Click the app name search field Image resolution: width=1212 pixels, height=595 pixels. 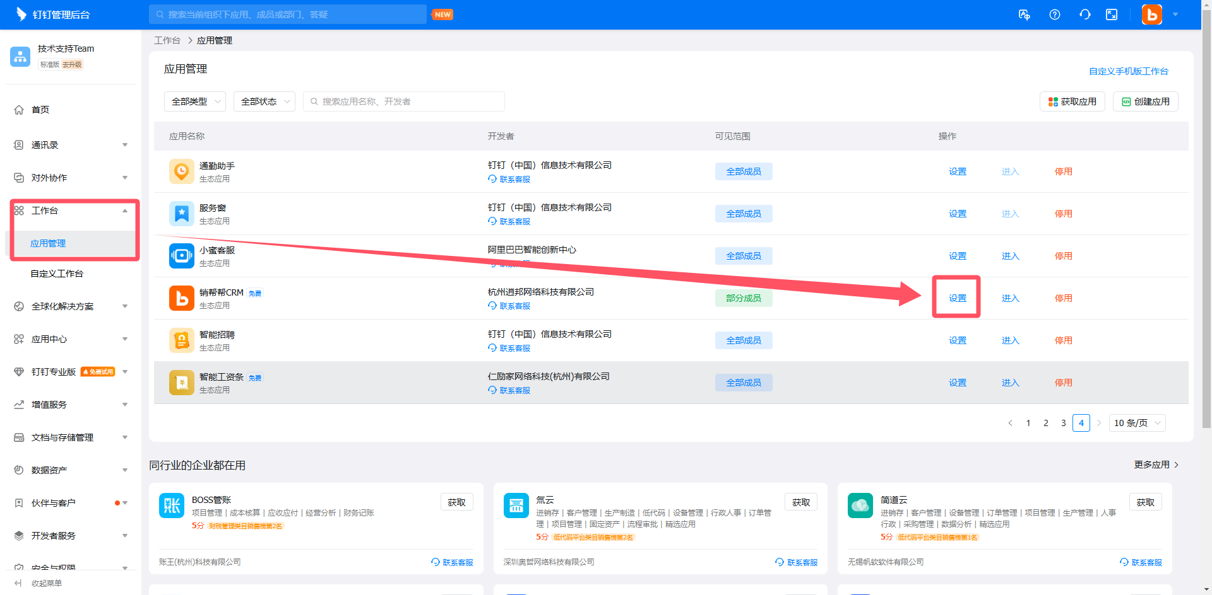coord(404,101)
